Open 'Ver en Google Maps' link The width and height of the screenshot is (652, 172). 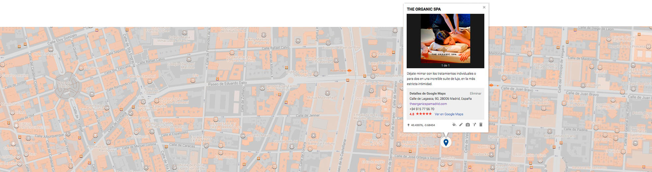pyautogui.click(x=449, y=114)
